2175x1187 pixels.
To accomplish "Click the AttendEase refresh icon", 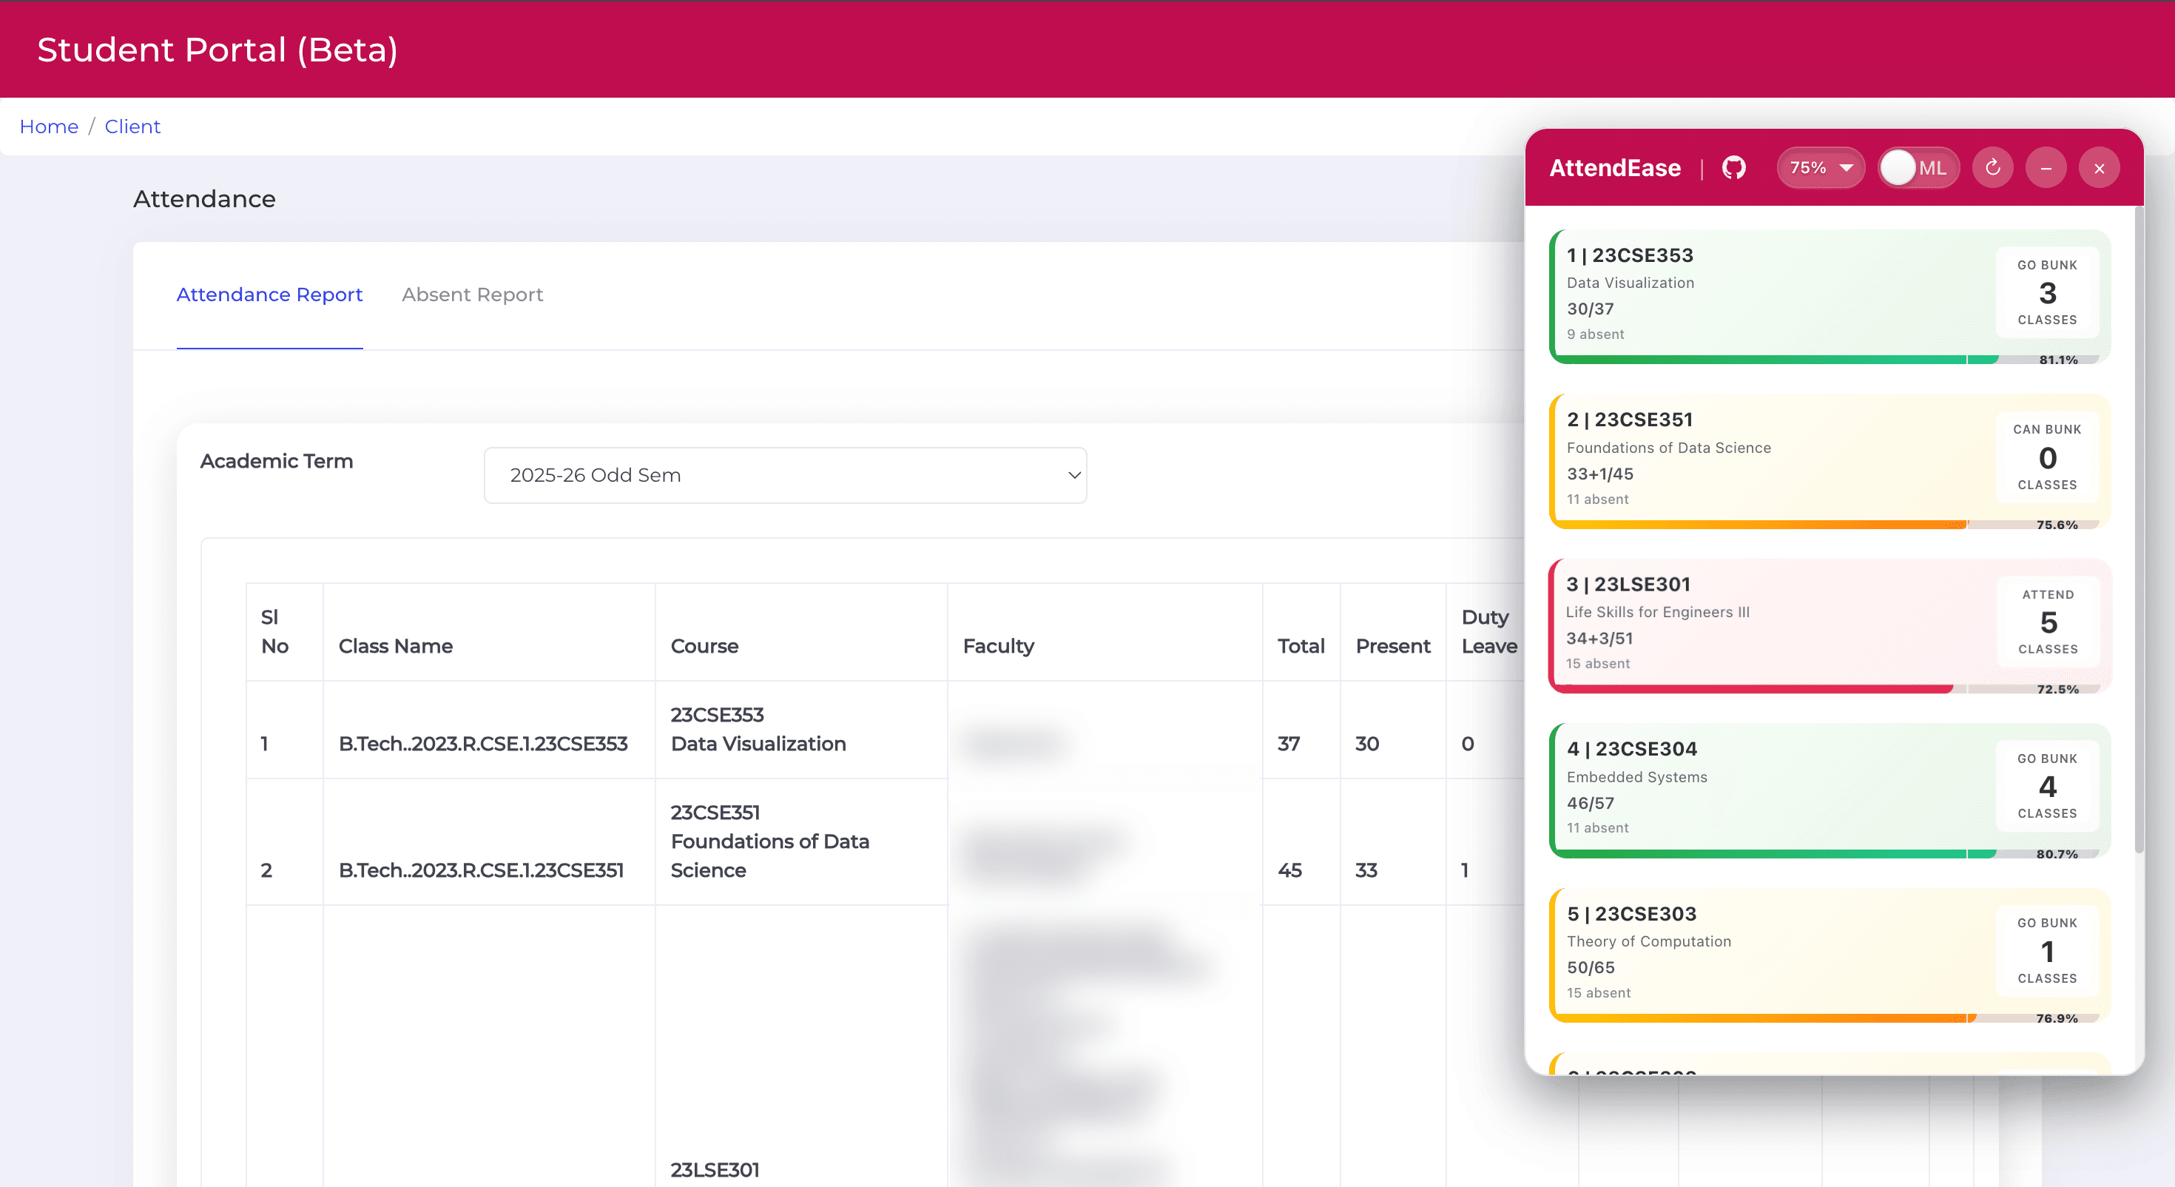I will pos(1992,167).
